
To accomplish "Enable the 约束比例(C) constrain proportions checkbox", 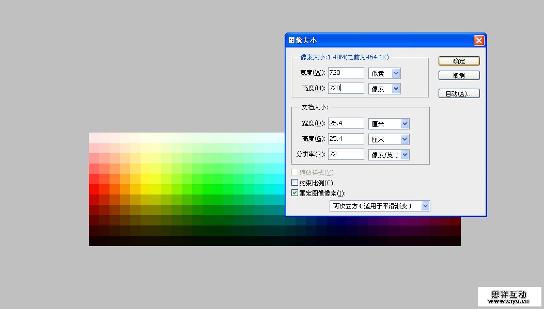I will pyautogui.click(x=294, y=182).
